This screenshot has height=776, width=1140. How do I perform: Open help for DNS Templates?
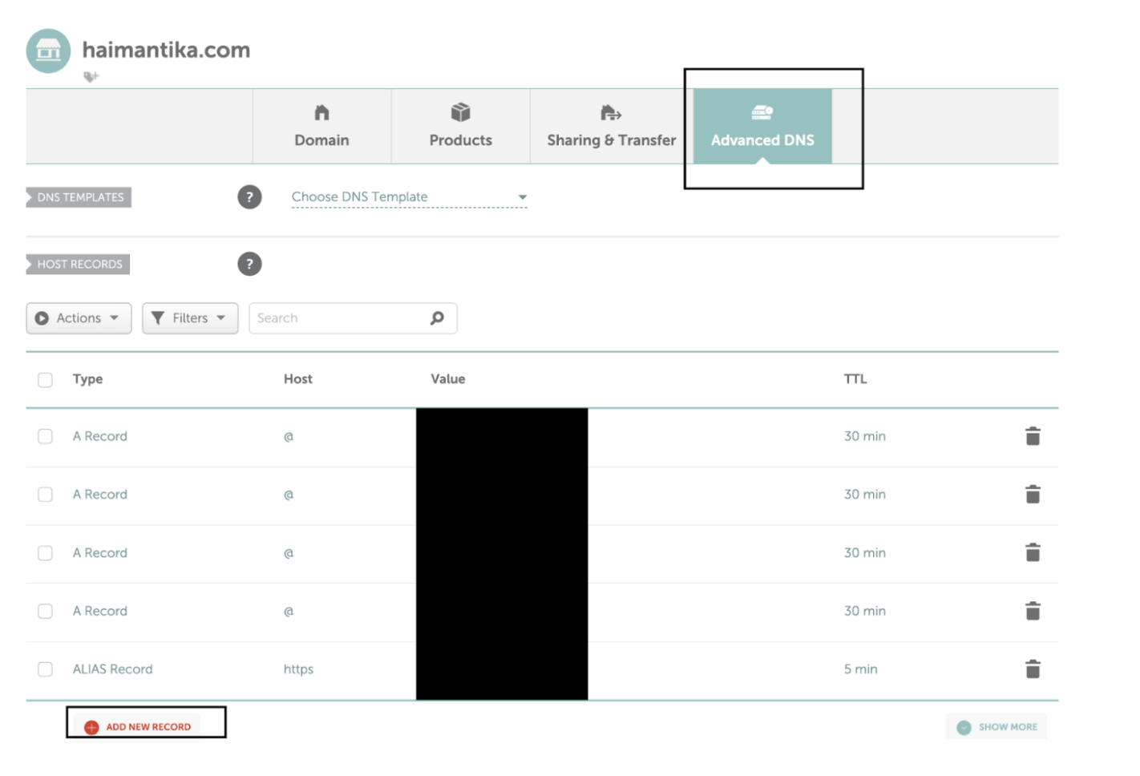[249, 196]
